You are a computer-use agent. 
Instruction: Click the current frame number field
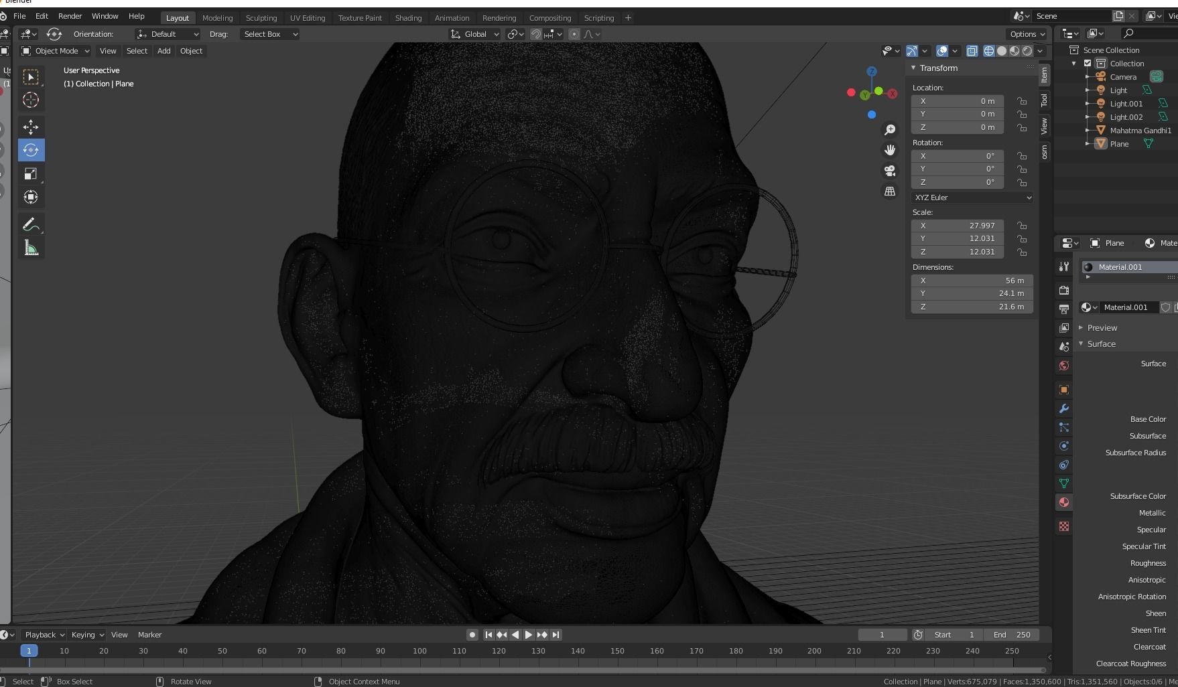pos(882,635)
